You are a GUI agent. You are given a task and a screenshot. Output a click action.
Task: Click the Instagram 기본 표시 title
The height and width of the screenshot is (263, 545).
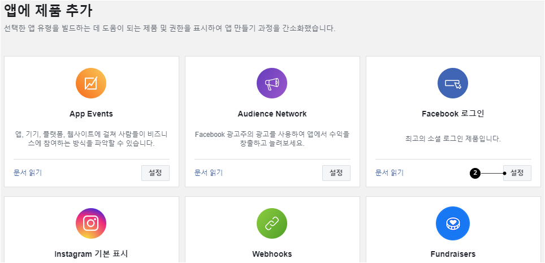(91, 254)
